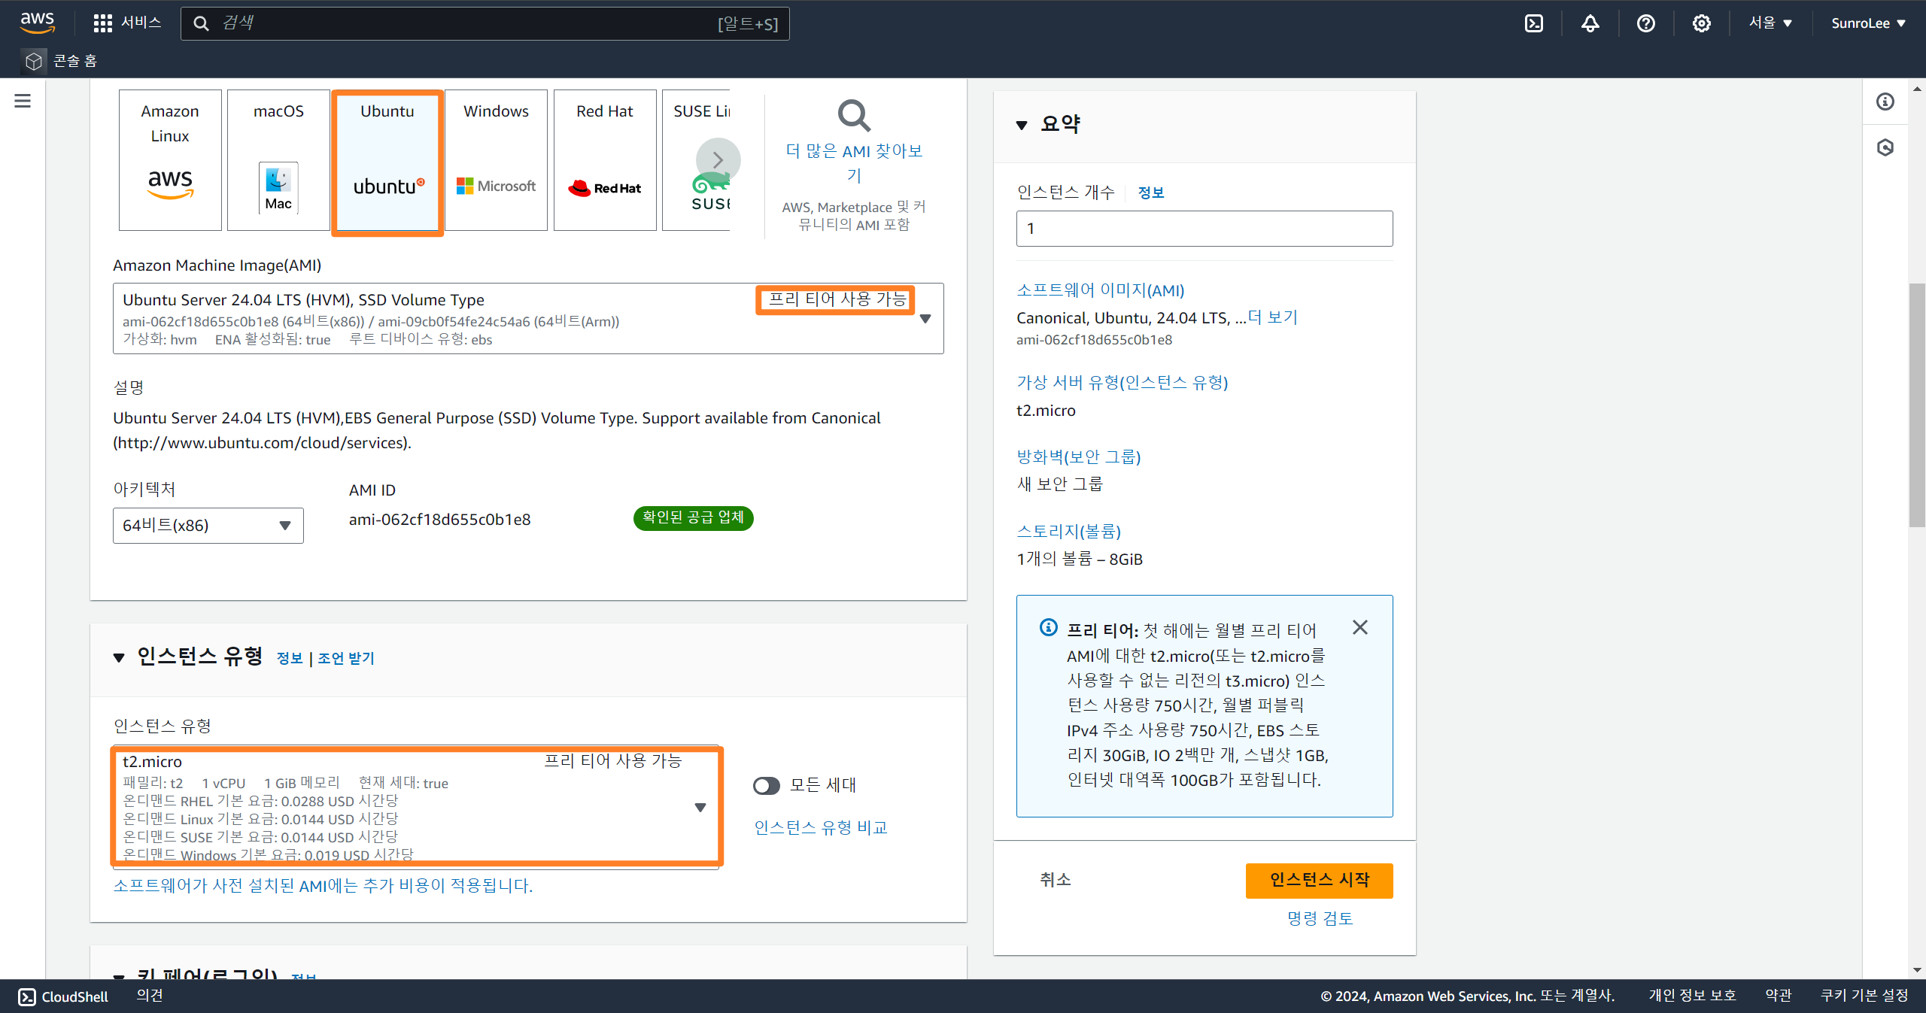
Task: Open the help question mark icon
Action: point(1645,23)
